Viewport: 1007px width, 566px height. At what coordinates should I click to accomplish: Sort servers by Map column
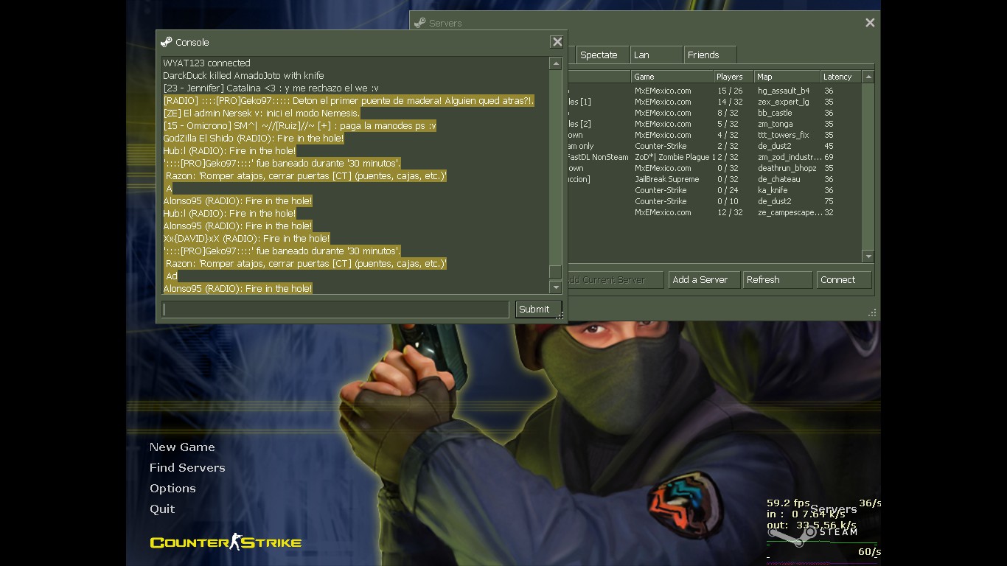click(x=787, y=77)
